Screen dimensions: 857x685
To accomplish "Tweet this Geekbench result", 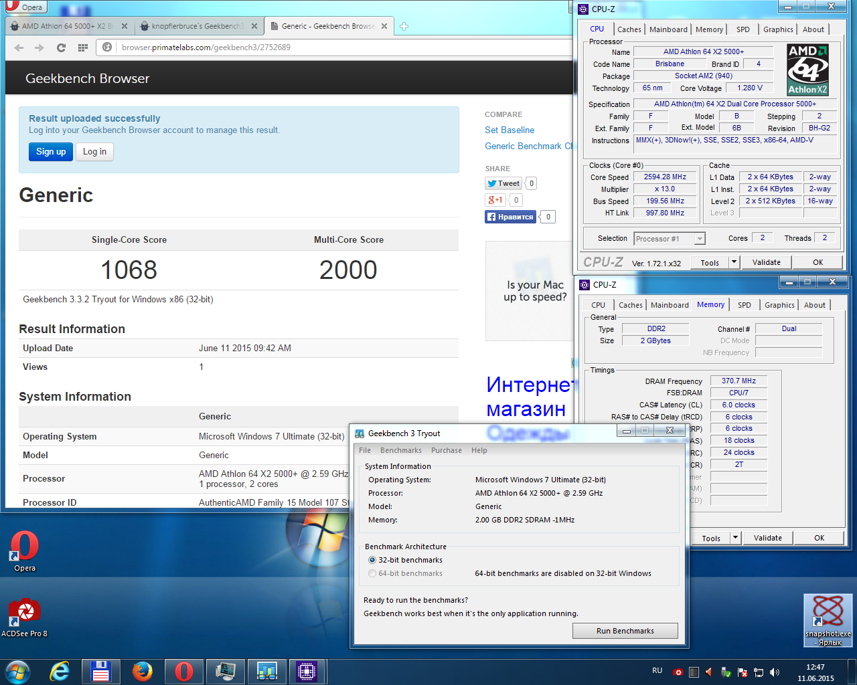I will 503,183.
